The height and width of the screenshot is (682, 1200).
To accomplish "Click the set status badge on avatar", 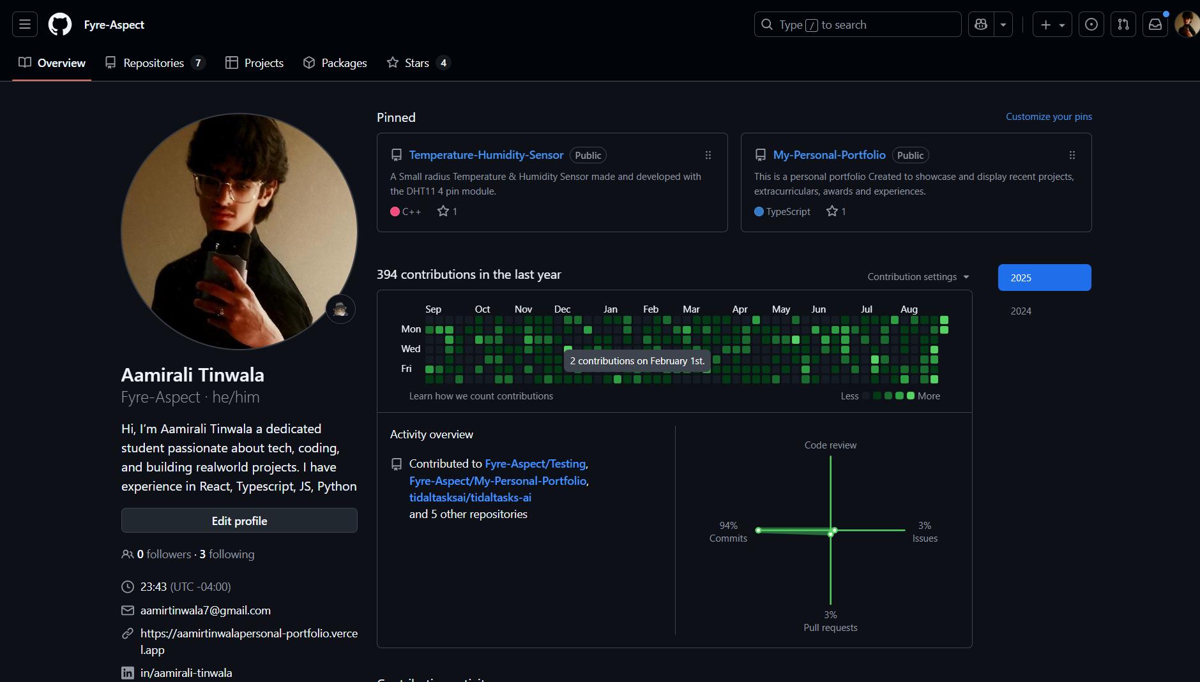I will [x=340, y=309].
